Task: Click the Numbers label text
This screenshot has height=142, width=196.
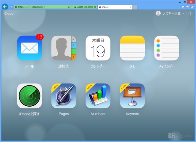Action: (98, 114)
